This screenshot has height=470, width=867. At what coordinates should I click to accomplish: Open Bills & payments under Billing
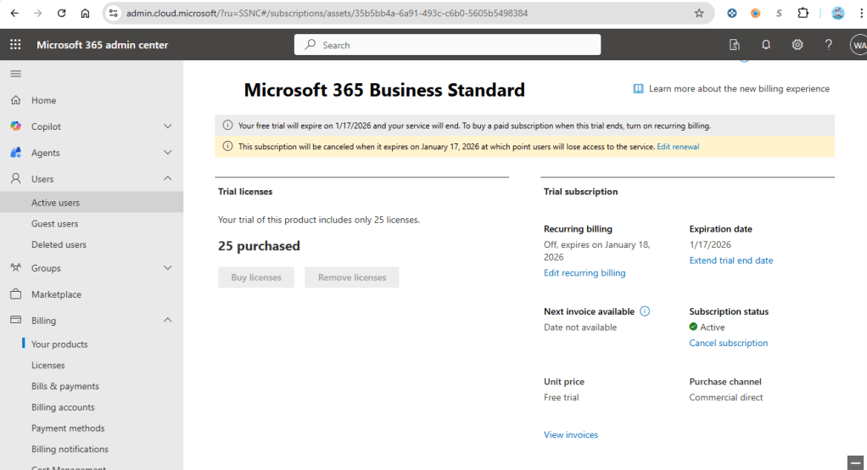(65, 386)
